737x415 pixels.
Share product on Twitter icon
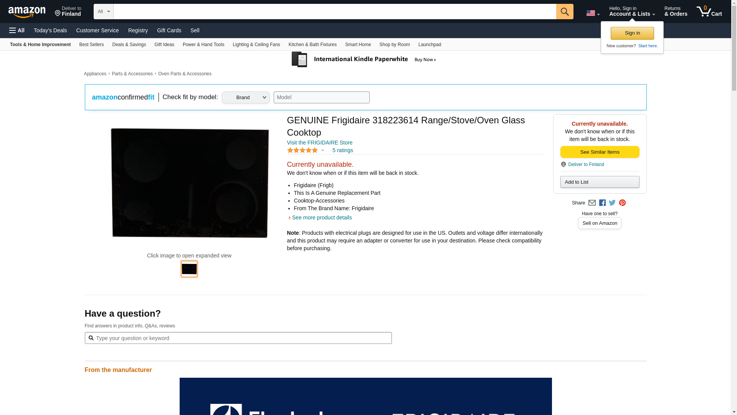point(612,203)
